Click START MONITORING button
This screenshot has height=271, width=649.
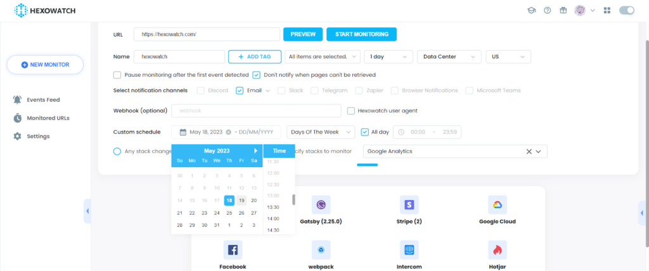(362, 34)
